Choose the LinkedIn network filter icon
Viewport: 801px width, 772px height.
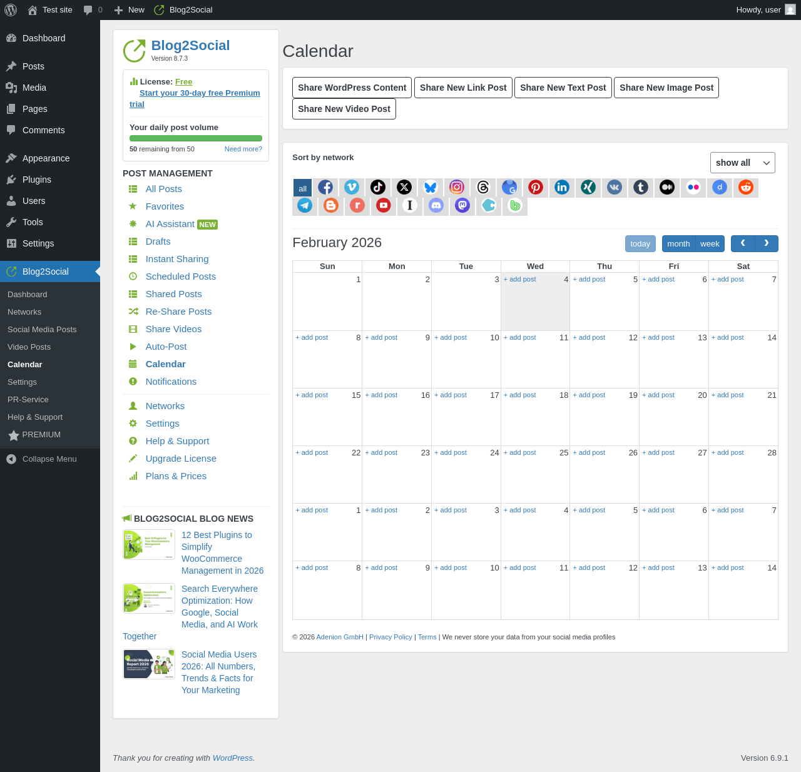[562, 187]
